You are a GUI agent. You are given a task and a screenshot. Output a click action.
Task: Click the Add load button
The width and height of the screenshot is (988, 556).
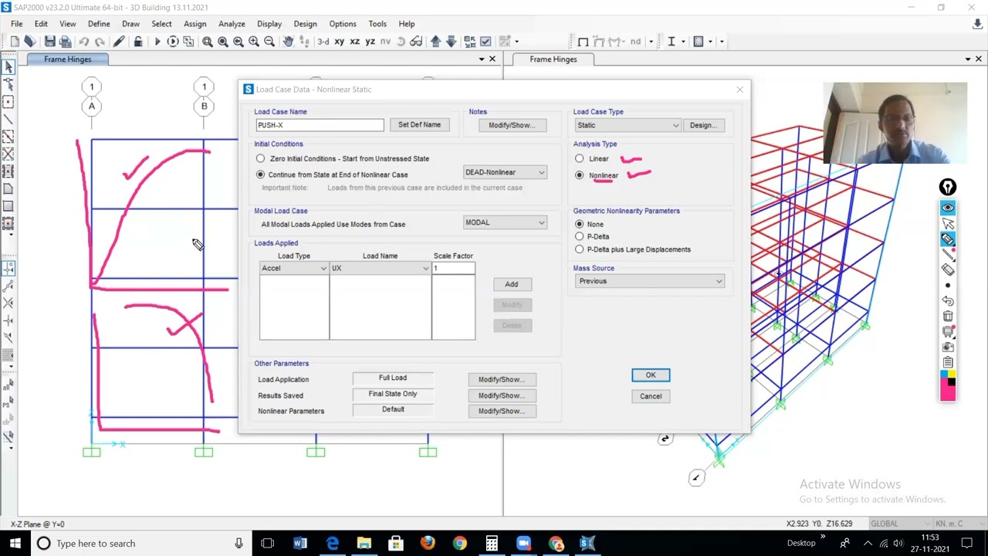coord(512,284)
